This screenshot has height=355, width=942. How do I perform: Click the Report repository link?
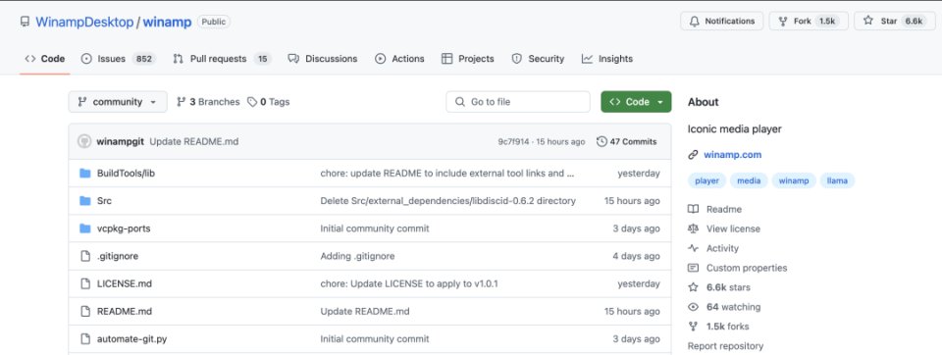point(725,346)
